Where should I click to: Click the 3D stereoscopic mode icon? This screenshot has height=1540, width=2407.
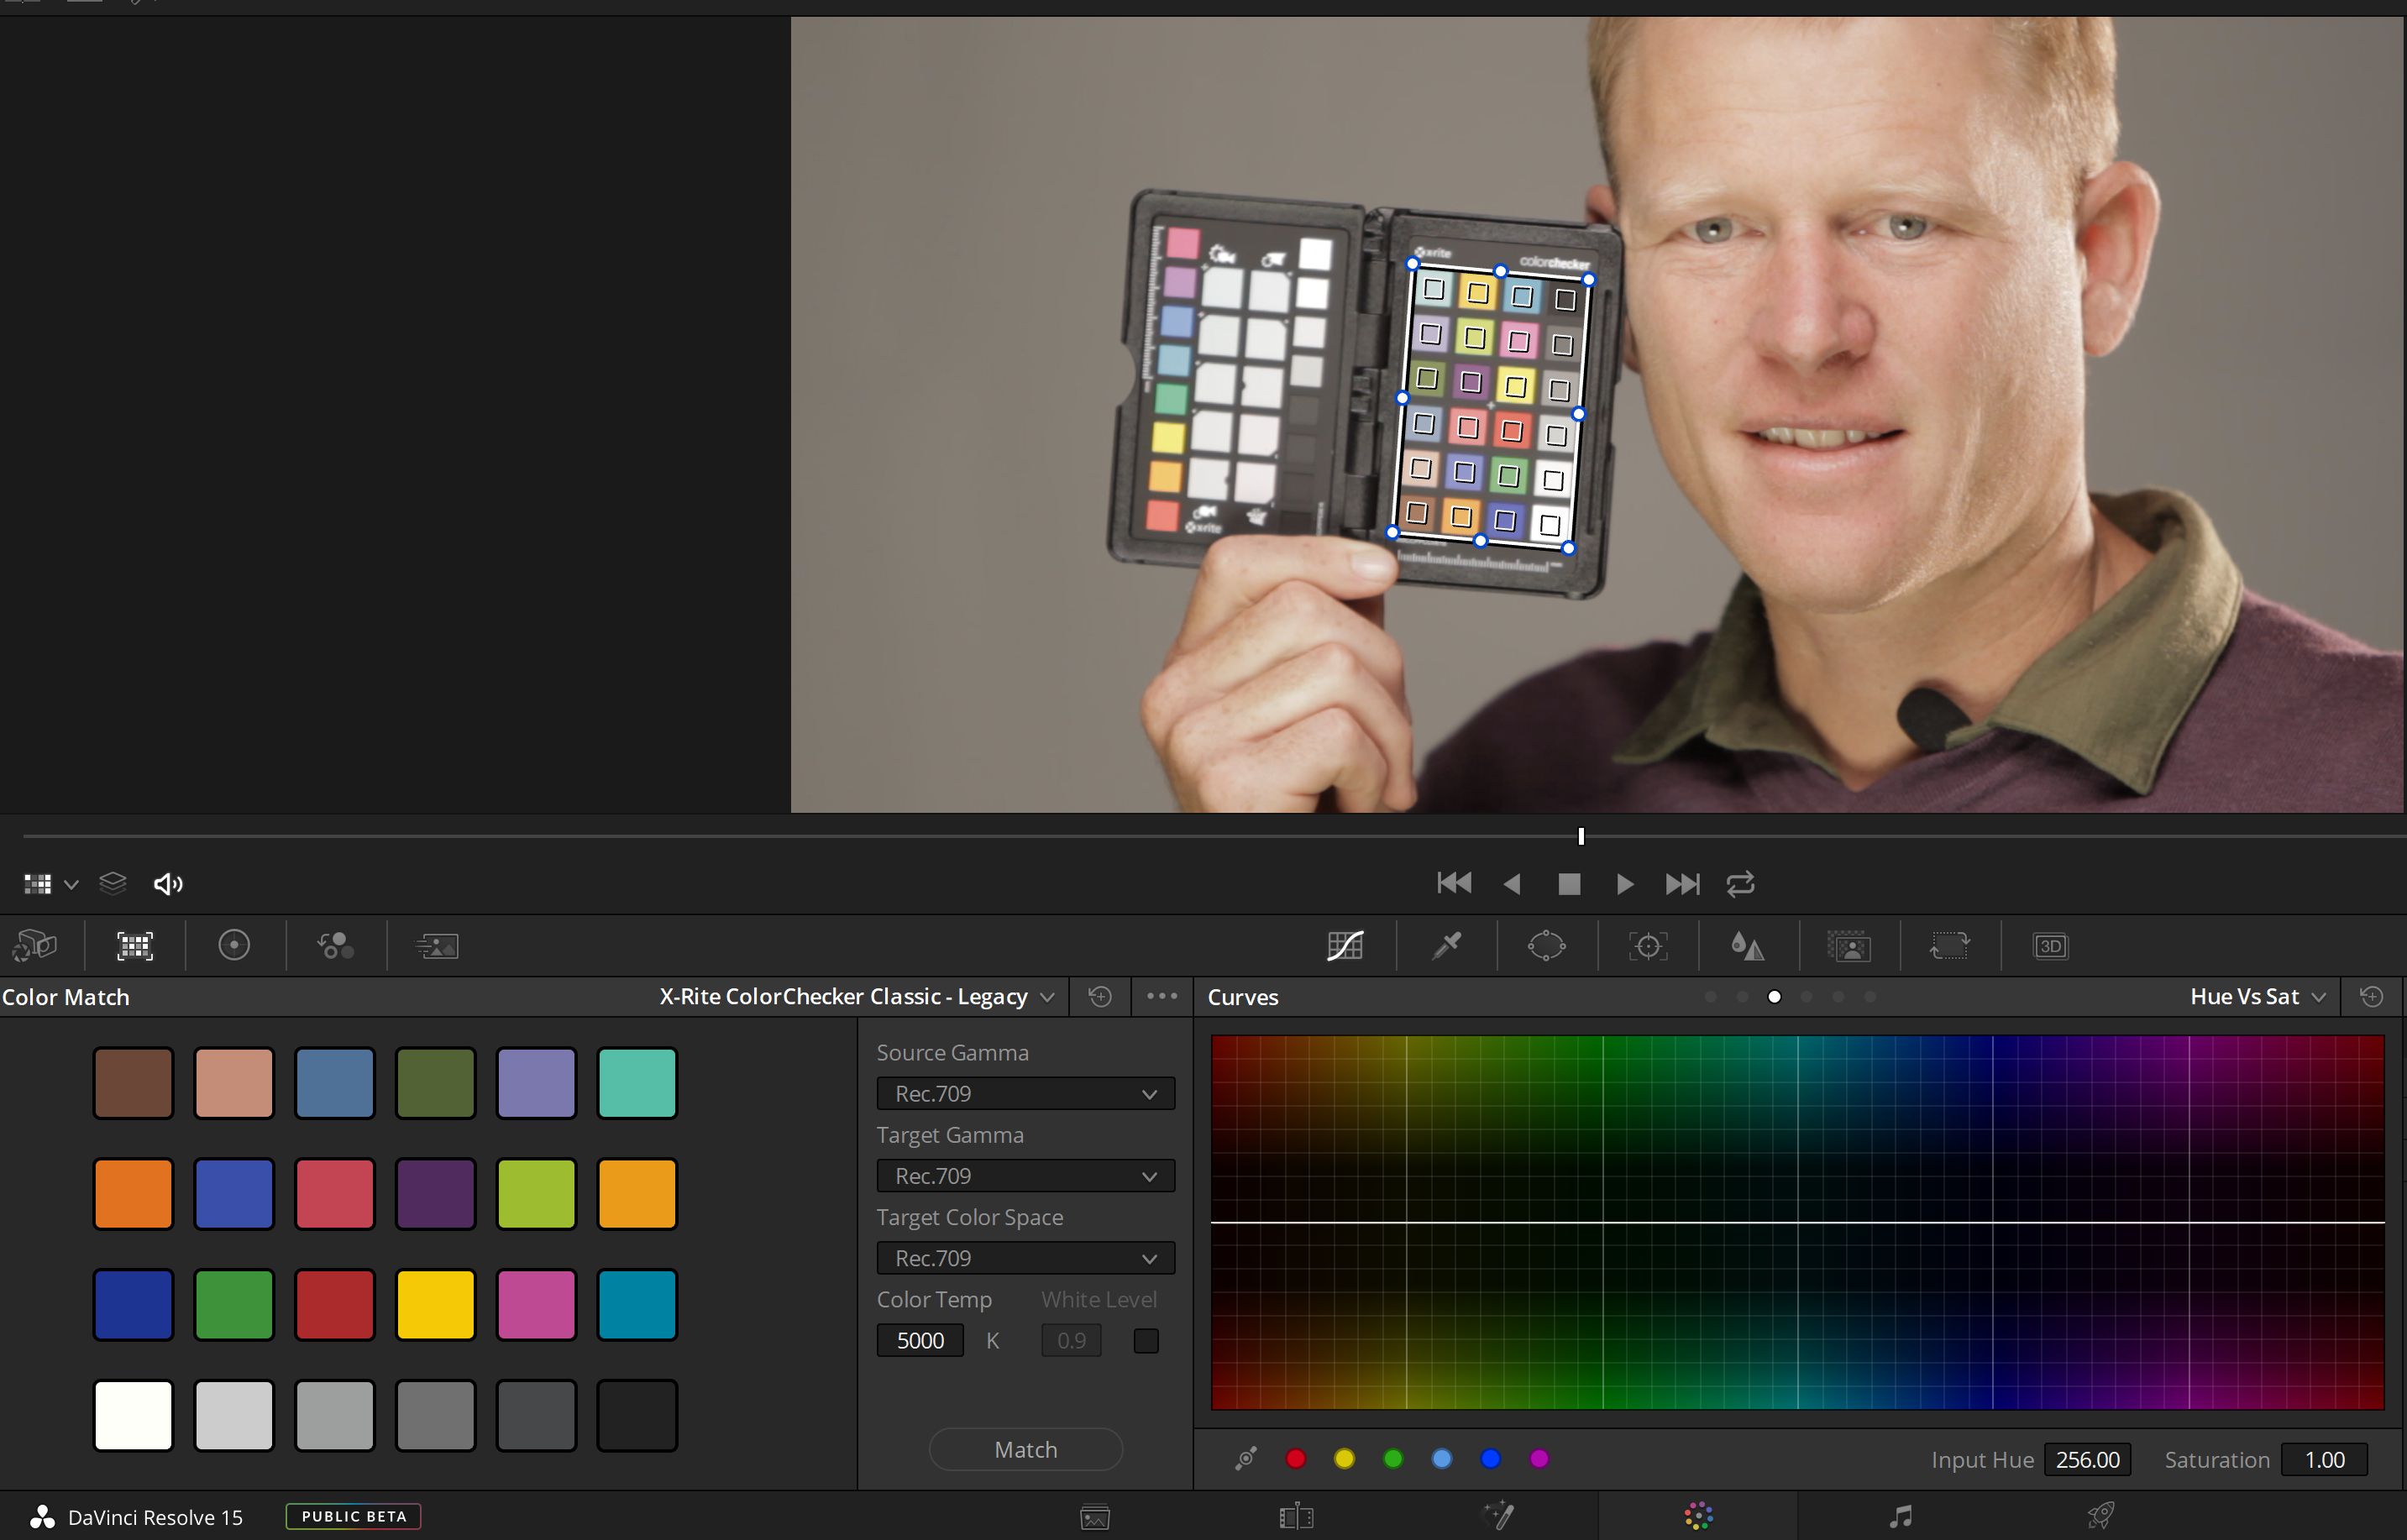point(2049,945)
